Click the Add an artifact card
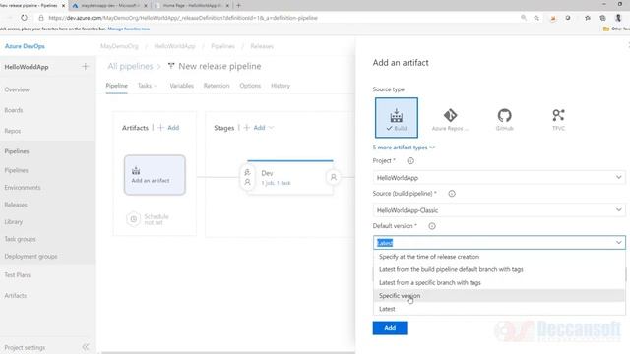The width and height of the screenshot is (630, 354). pos(155,175)
